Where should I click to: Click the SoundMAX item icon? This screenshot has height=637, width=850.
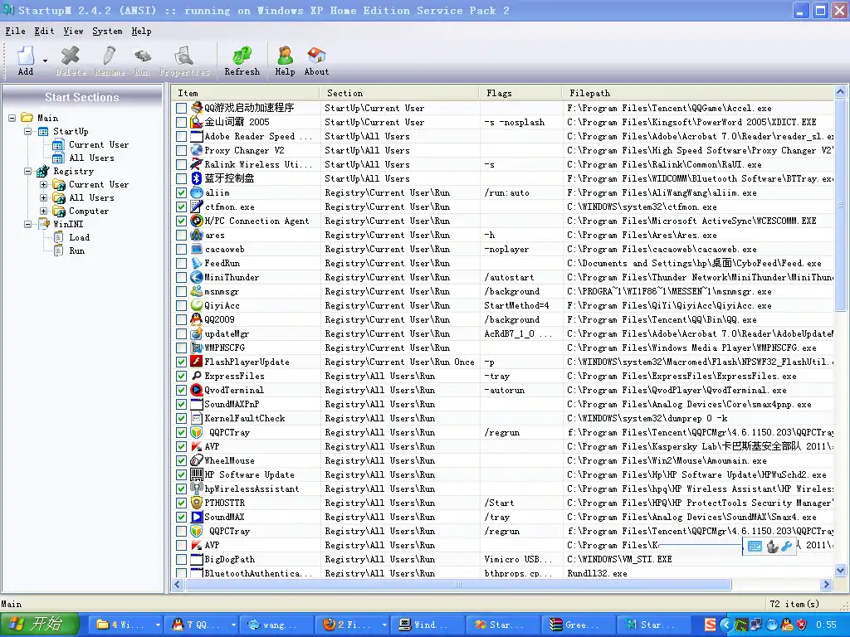[196, 517]
